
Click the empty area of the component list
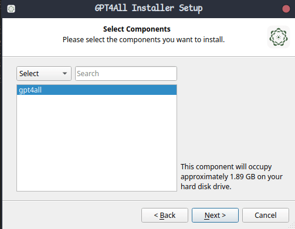(97, 143)
